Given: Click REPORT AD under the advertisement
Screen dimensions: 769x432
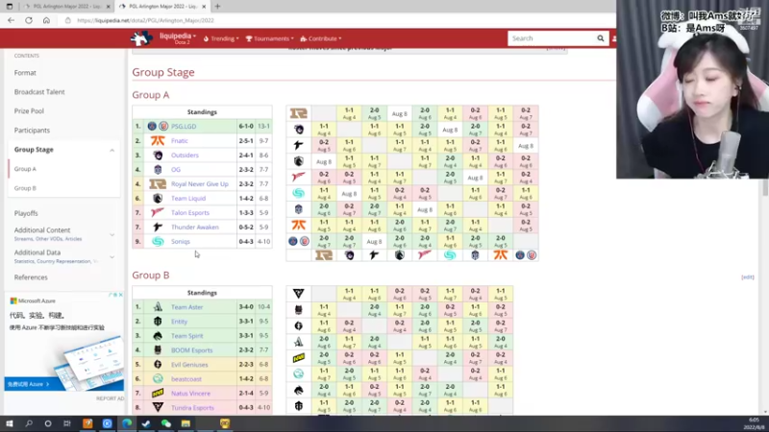Looking at the screenshot, I should point(110,398).
